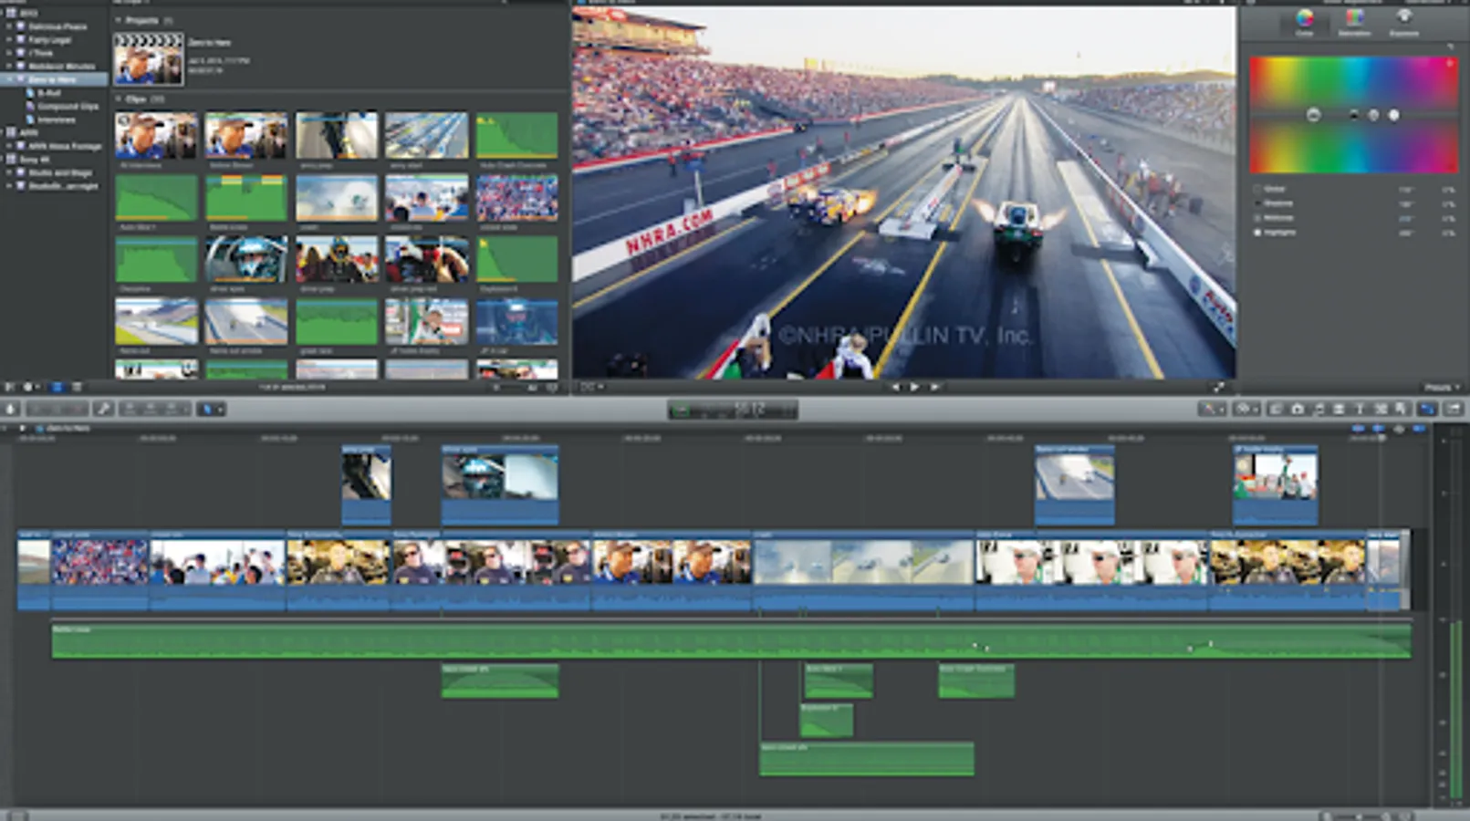This screenshot has height=821, width=1470.
Task: Click the white Highlights color puck
Action: 1393,115
